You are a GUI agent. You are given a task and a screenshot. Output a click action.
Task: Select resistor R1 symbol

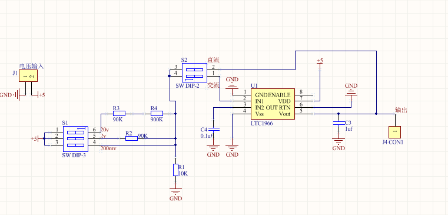pyautogui.click(x=175, y=170)
